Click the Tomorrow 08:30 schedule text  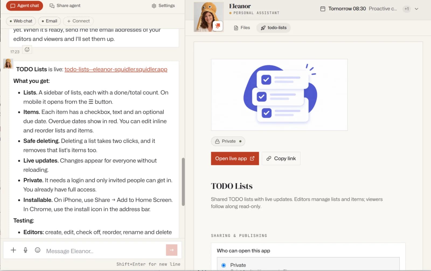click(347, 9)
